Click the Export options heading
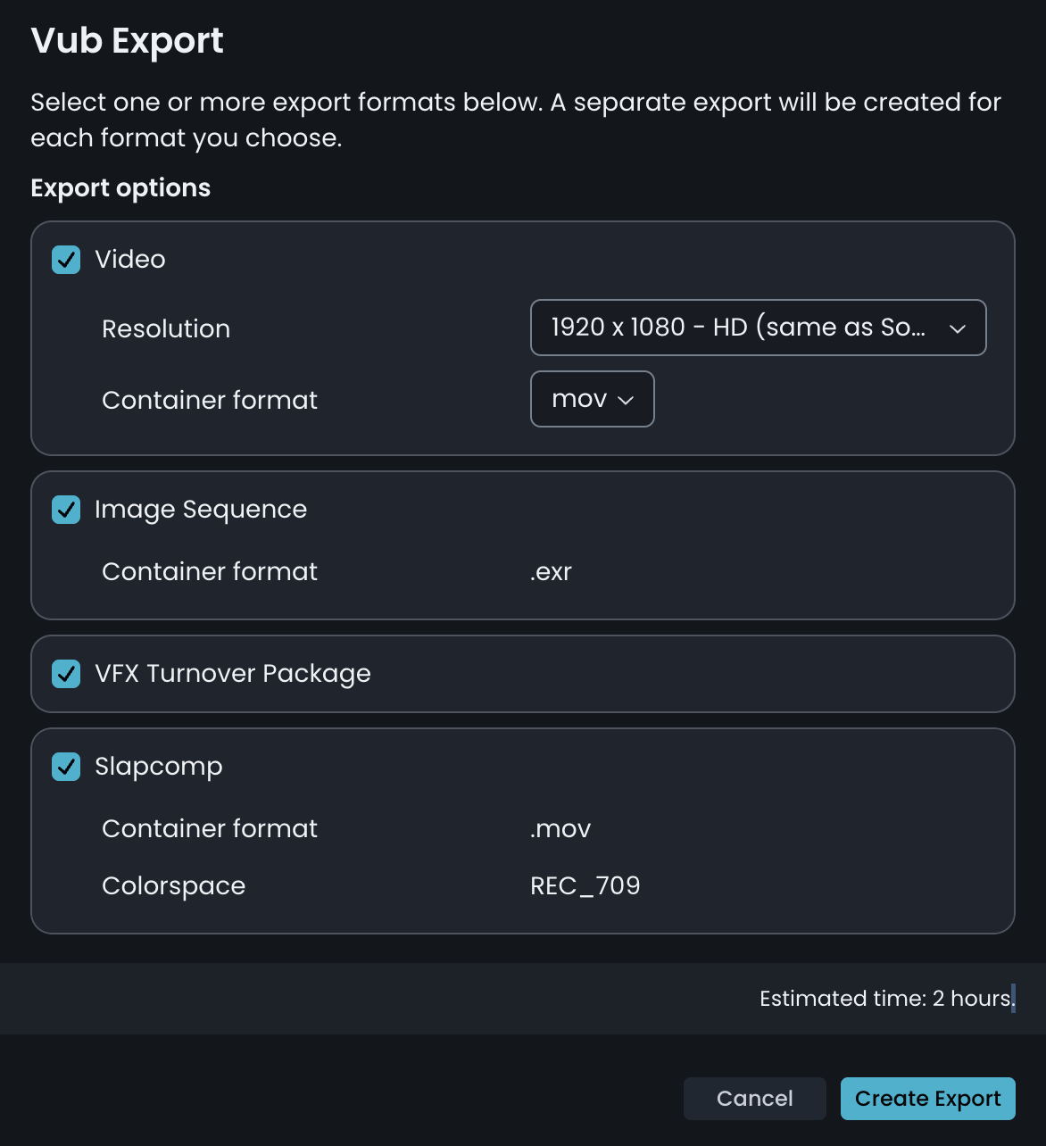 coord(120,188)
